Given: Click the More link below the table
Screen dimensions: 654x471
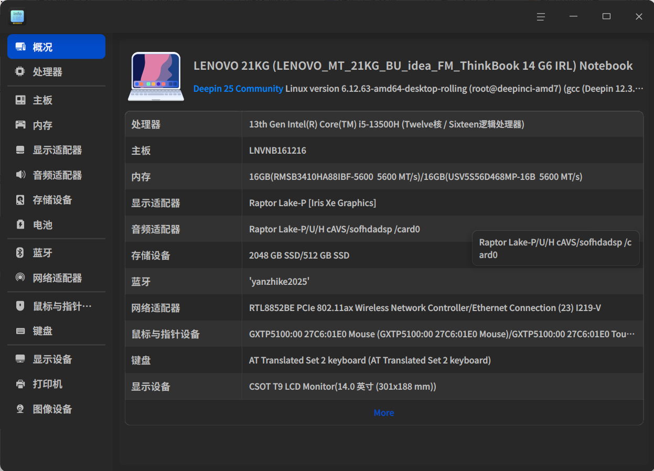Looking at the screenshot, I should (x=384, y=413).
